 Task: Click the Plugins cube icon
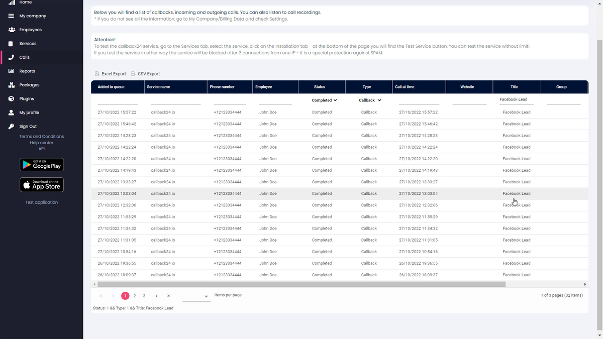click(x=11, y=99)
